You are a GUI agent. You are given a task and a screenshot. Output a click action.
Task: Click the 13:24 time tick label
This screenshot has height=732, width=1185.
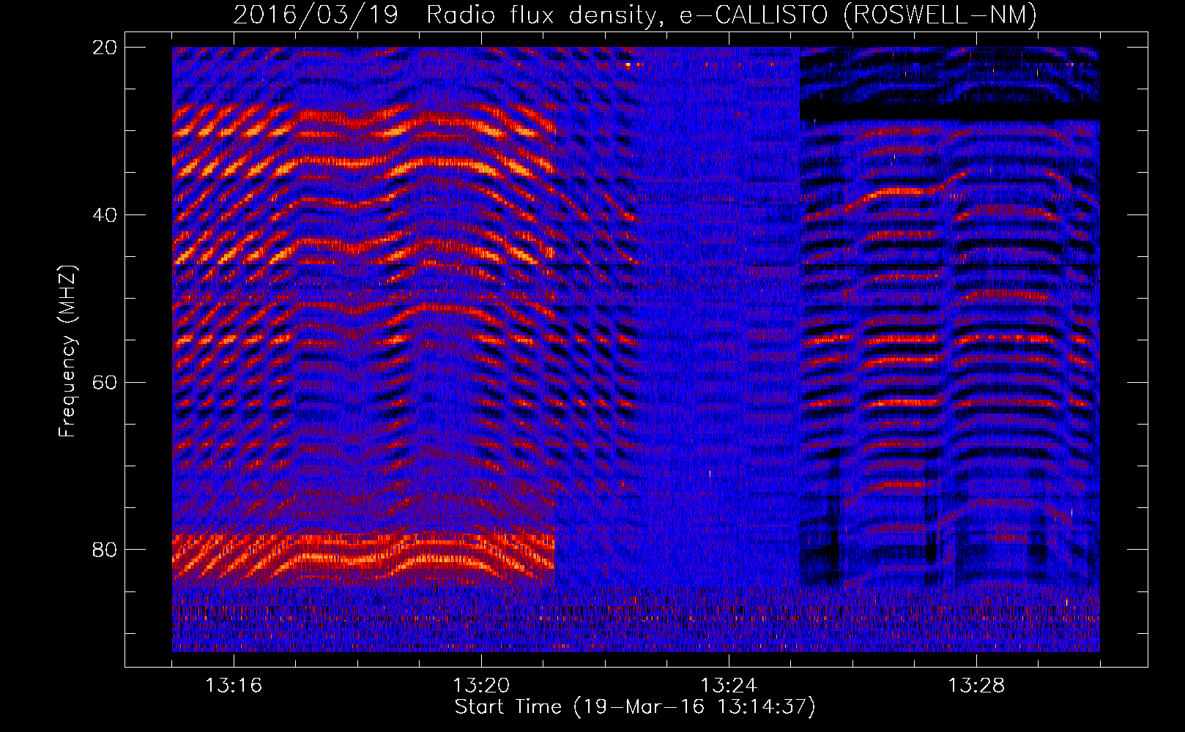(729, 686)
